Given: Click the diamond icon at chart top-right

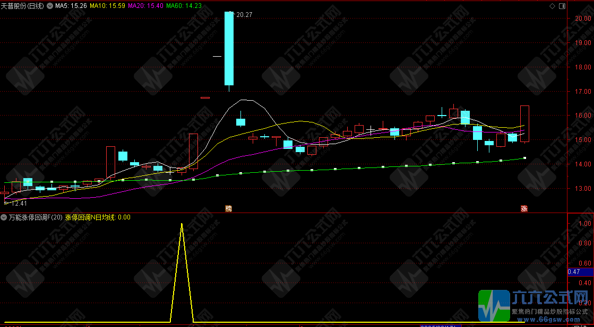Looking at the screenshot, I should coord(552,6).
